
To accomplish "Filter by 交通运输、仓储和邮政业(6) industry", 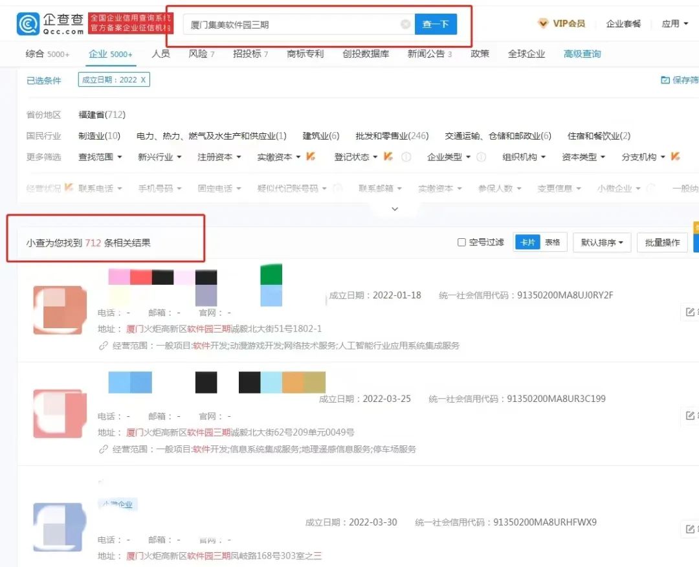I will coord(498,136).
